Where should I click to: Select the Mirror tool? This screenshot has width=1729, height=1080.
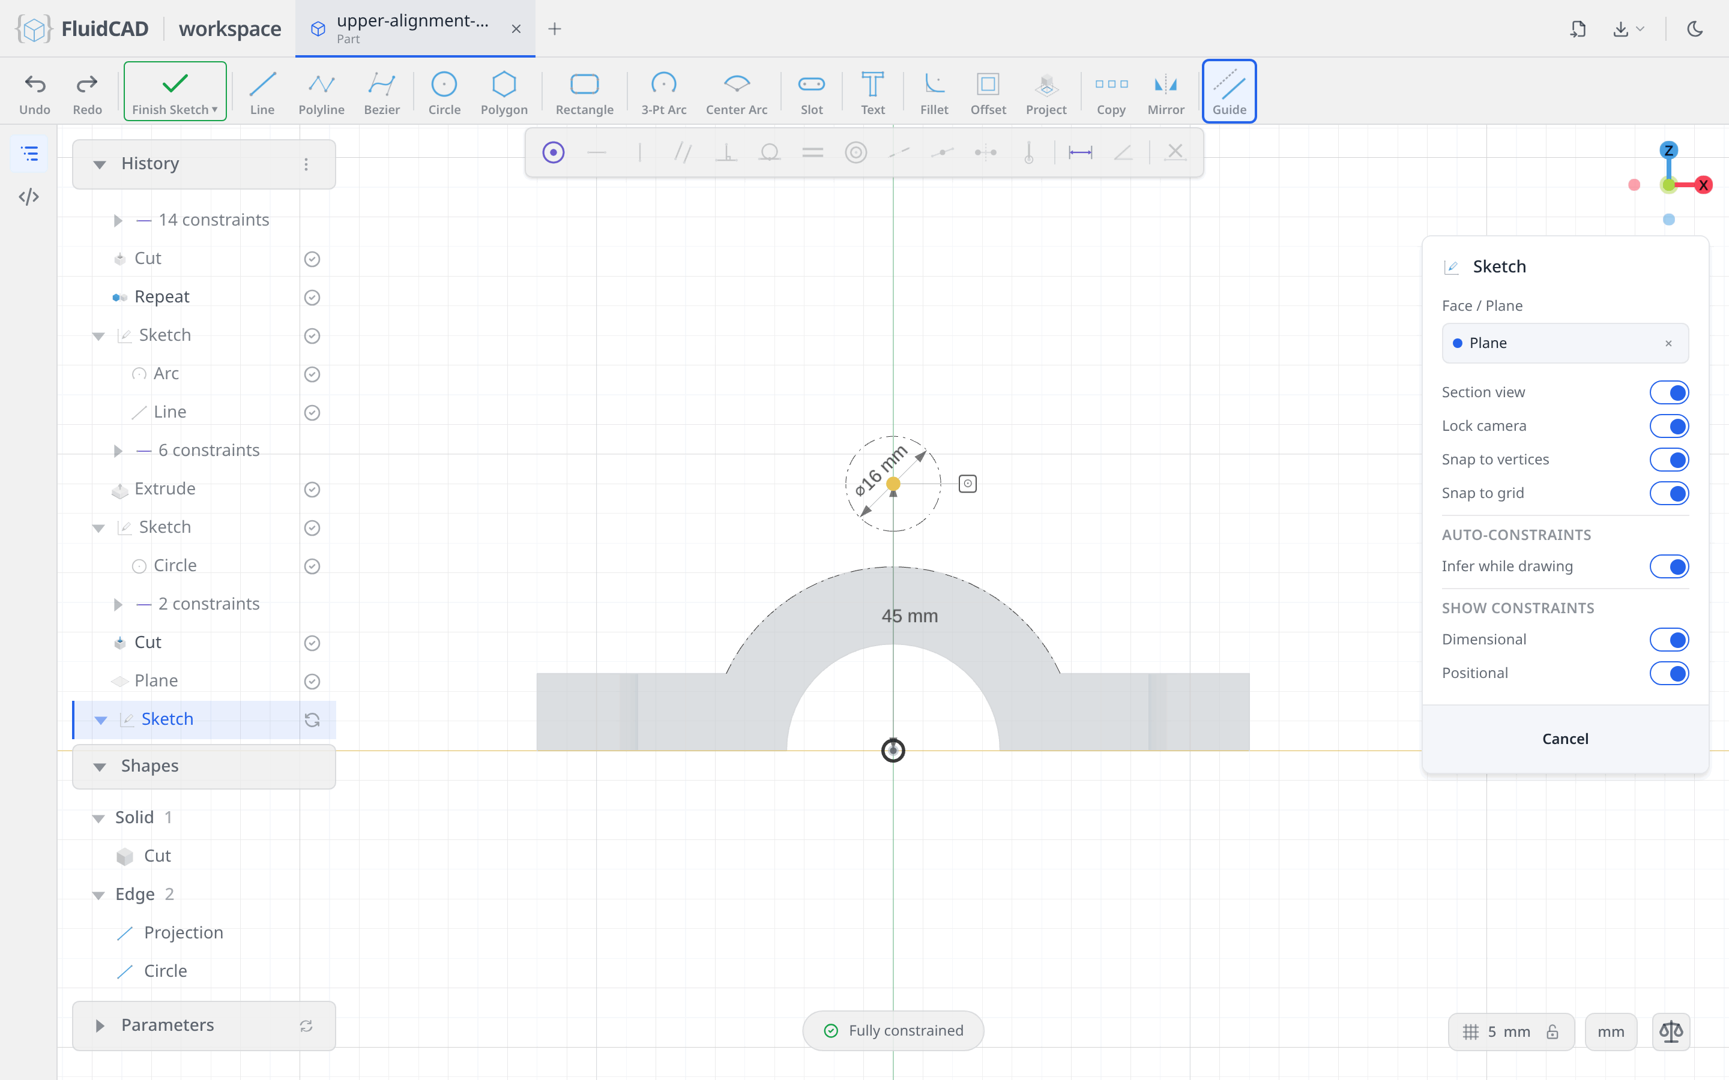coord(1165,92)
